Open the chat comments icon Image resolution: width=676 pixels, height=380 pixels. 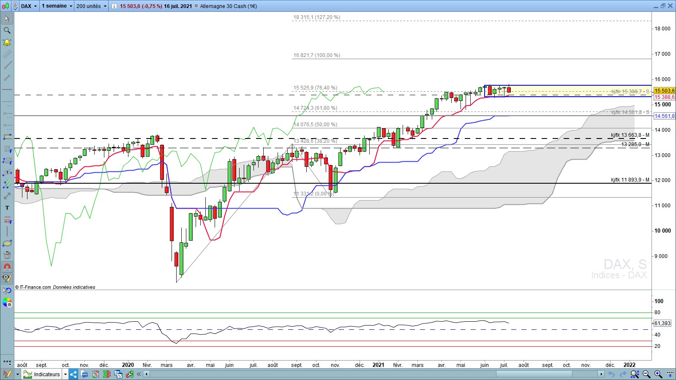(x=84, y=374)
